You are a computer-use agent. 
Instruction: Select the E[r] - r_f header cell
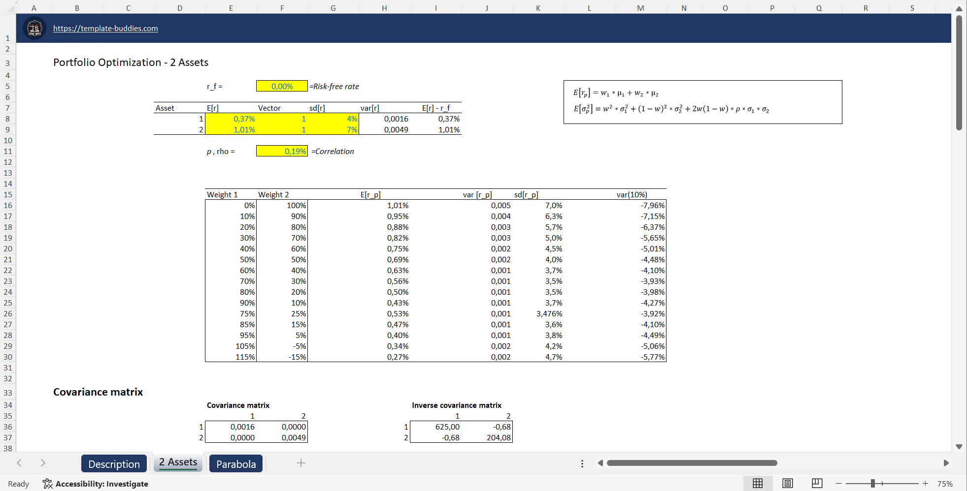(435, 108)
